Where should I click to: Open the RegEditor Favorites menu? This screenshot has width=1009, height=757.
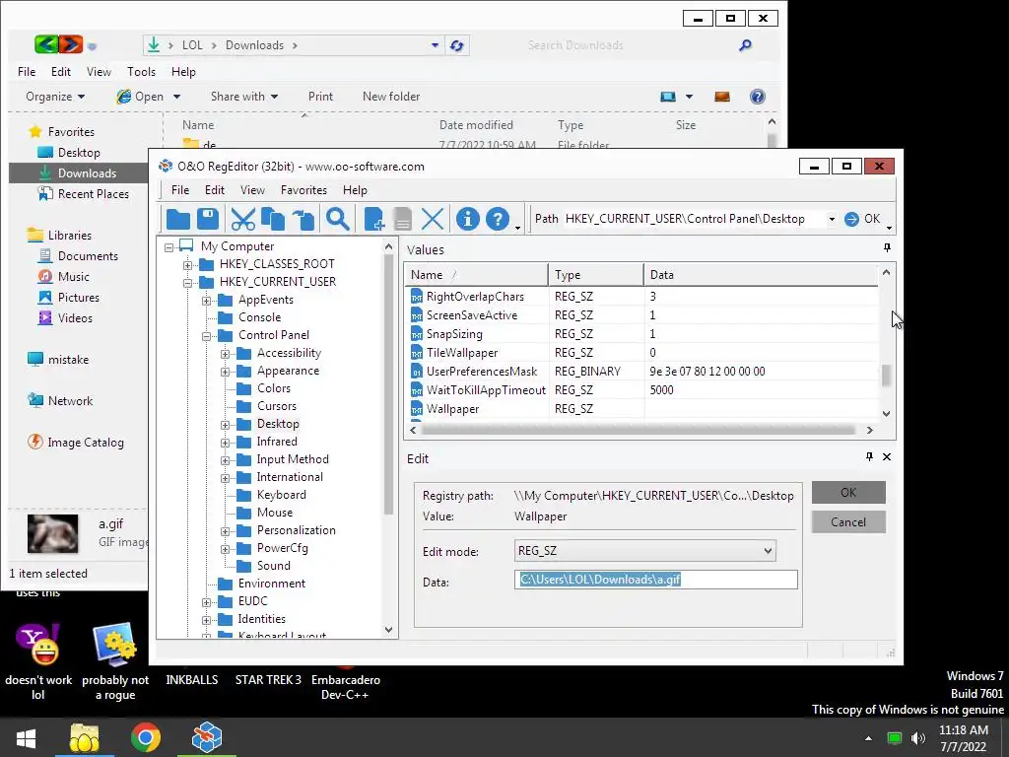coord(303,190)
